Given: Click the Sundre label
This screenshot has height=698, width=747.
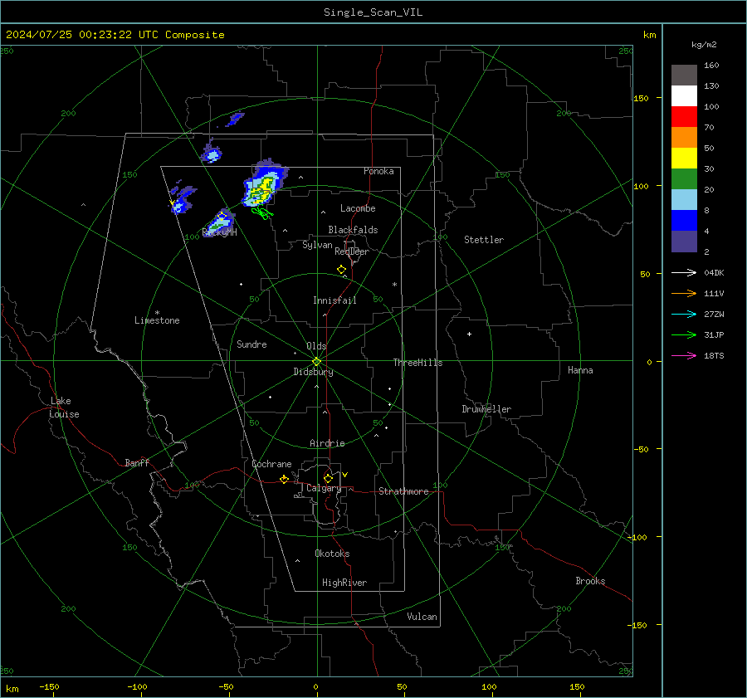Looking at the screenshot, I should tap(251, 344).
